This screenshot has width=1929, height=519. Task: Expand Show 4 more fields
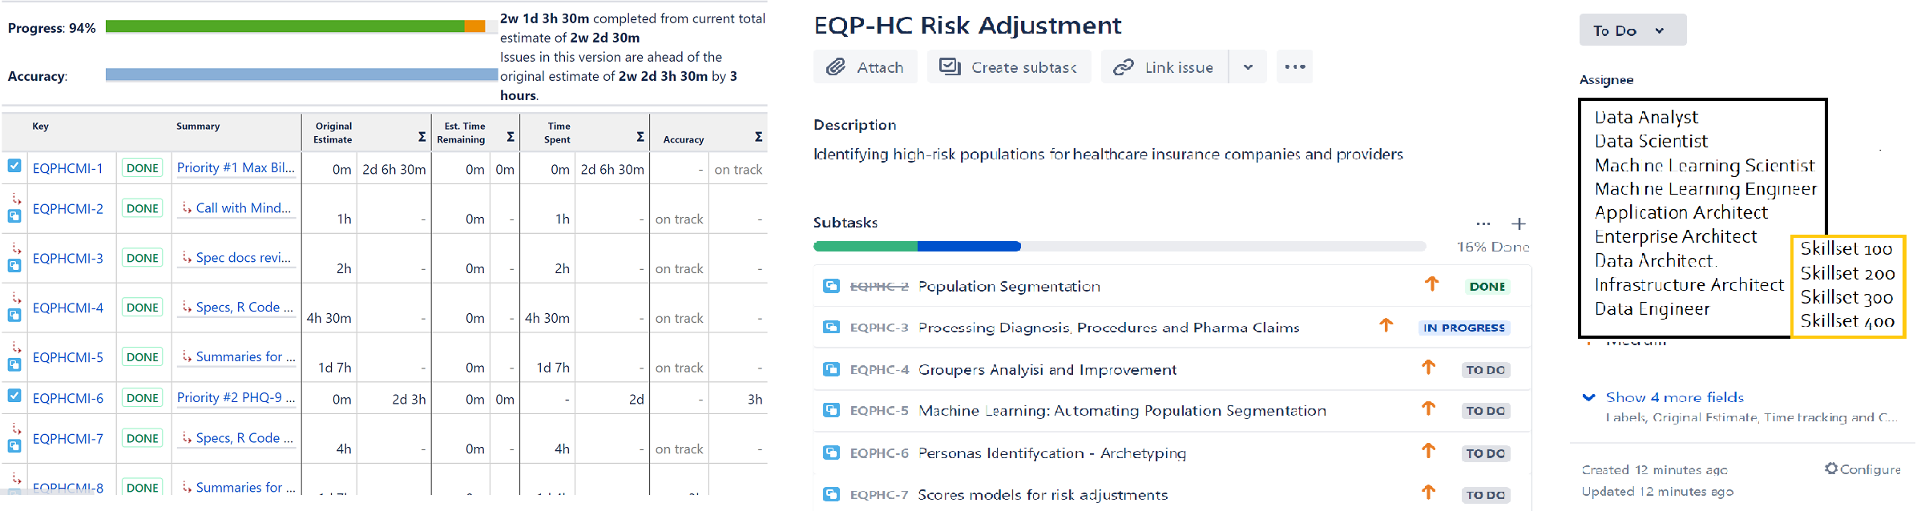coord(1673,397)
